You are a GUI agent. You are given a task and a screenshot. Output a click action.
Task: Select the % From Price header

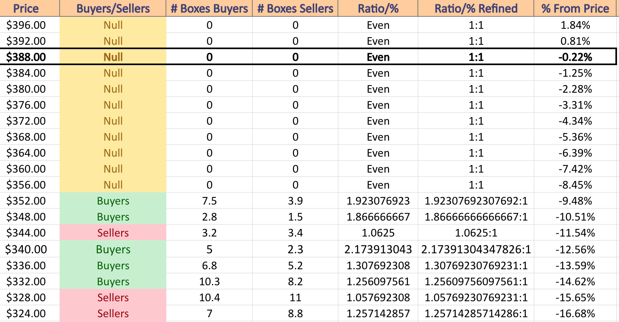(x=575, y=8)
